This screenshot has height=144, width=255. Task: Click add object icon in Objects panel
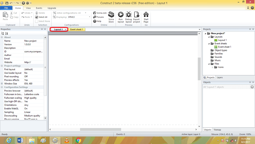[252, 87]
